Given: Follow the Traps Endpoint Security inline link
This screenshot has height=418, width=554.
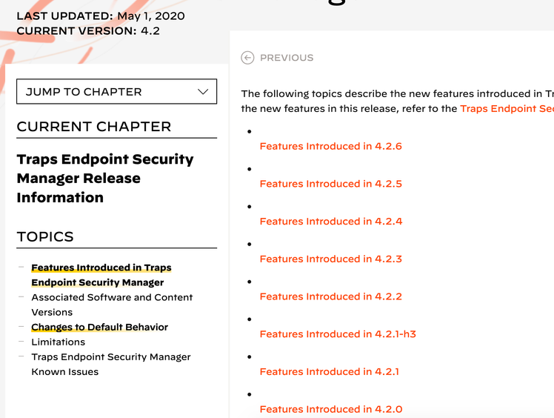Looking at the screenshot, I should (x=507, y=108).
